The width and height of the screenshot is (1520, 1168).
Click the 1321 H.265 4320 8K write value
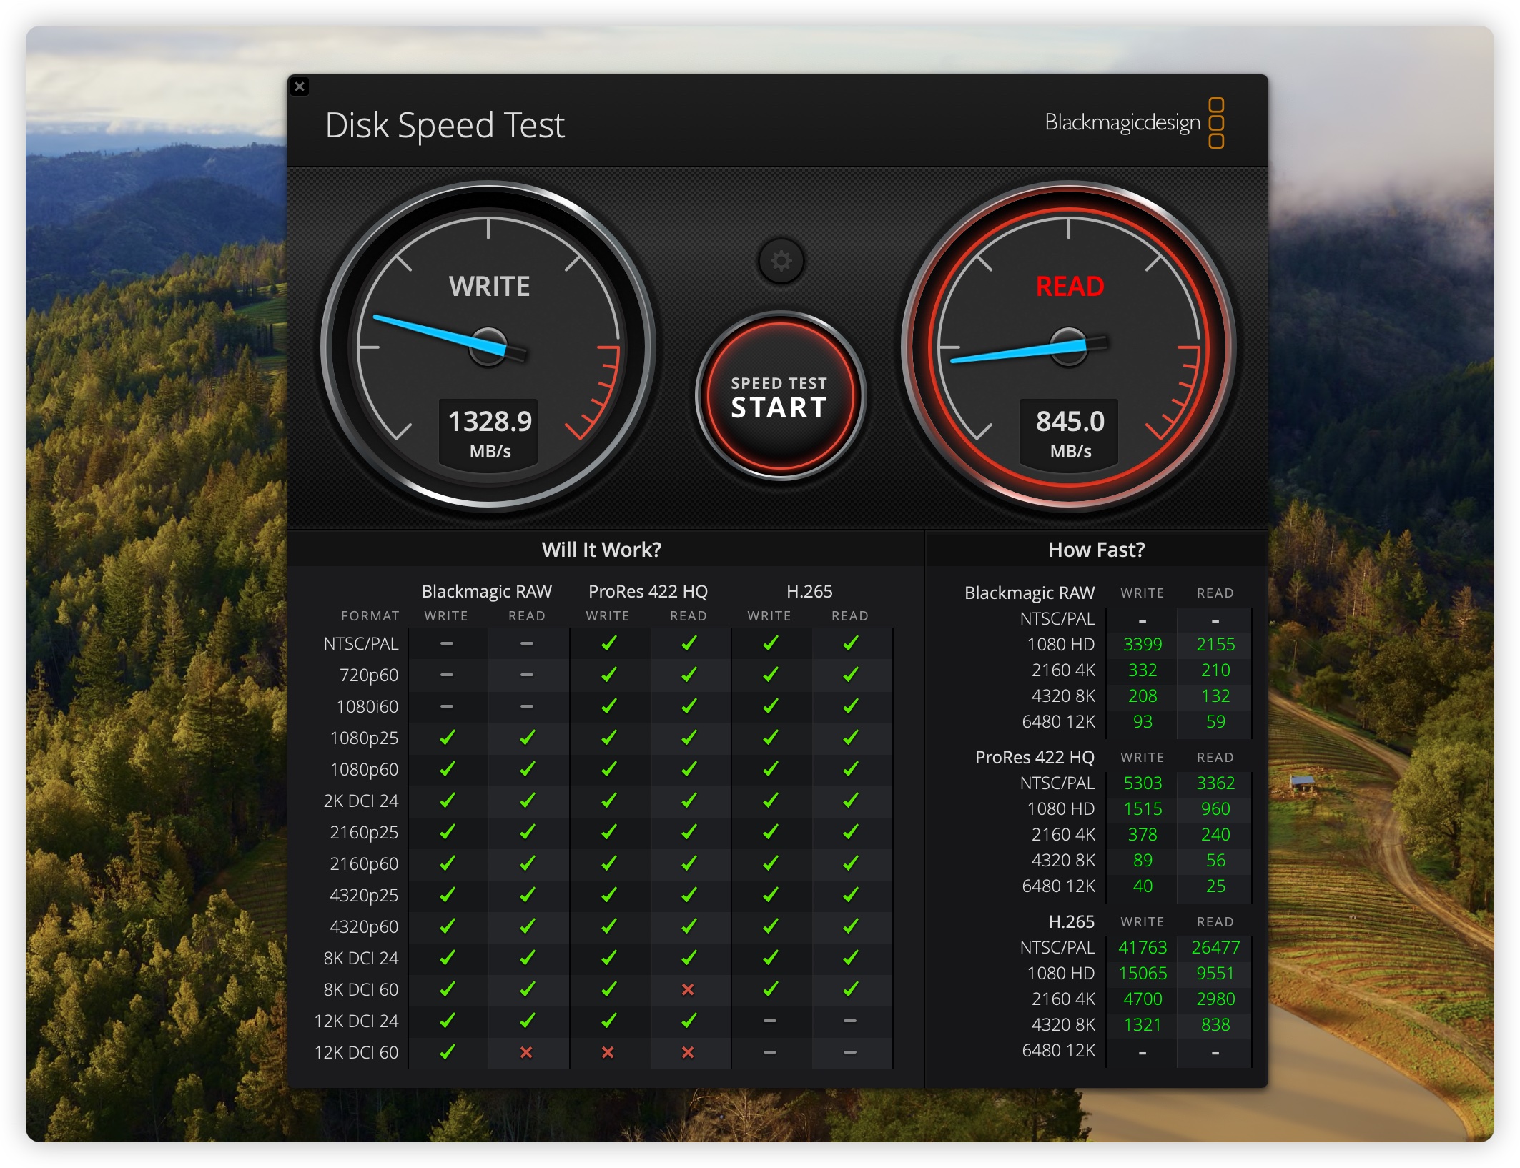click(x=1143, y=1024)
